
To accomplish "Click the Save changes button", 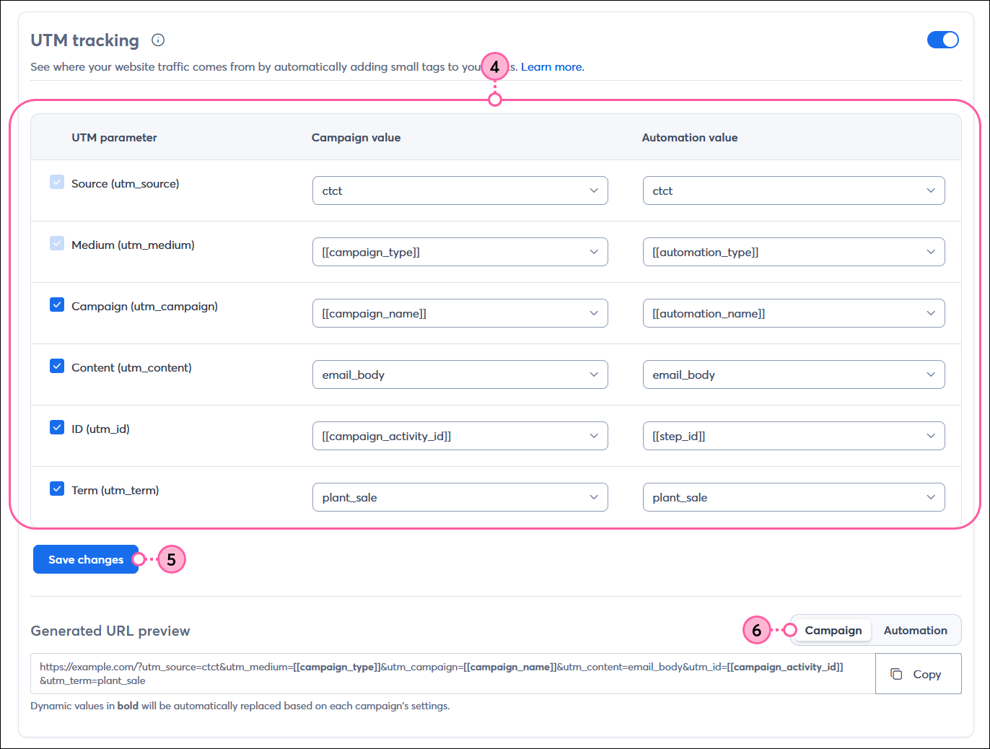I will pyautogui.click(x=86, y=559).
